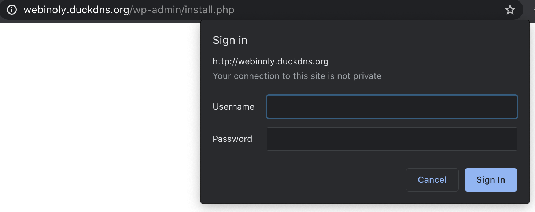Click the Username label

click(233, 107)
